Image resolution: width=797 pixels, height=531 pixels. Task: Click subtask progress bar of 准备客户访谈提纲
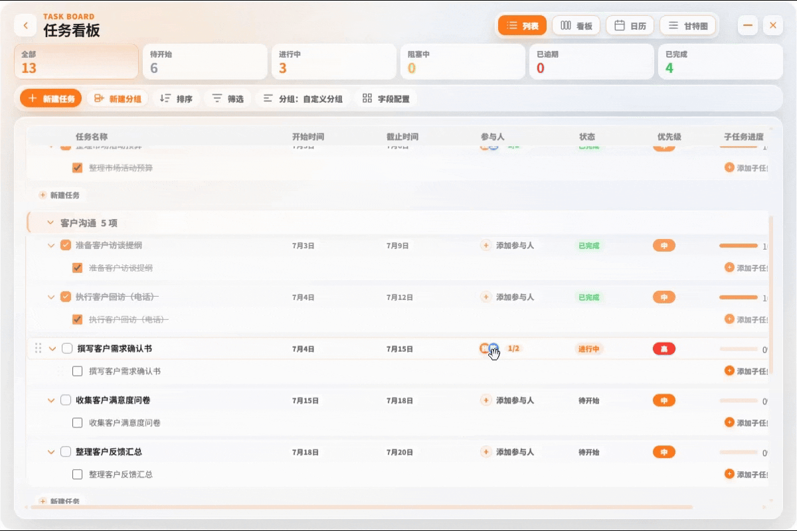(739, 246)
